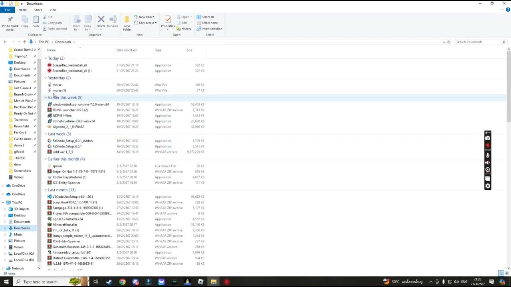Select the cold war 1_7_5 archive
Screen dimensions: 511x287
coord(63,152)
